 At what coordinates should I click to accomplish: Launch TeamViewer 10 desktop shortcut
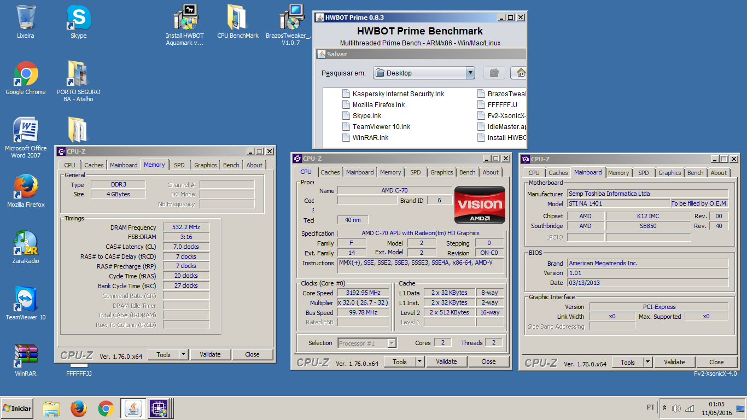pyautogui.click(x=26, y=304)
